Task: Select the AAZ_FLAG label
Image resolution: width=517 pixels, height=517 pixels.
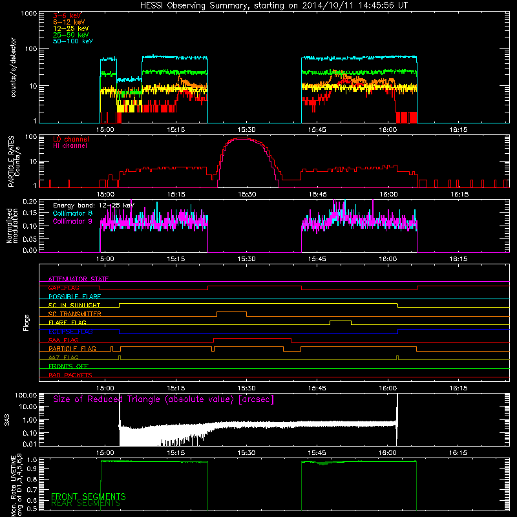Action: point(63,357)
